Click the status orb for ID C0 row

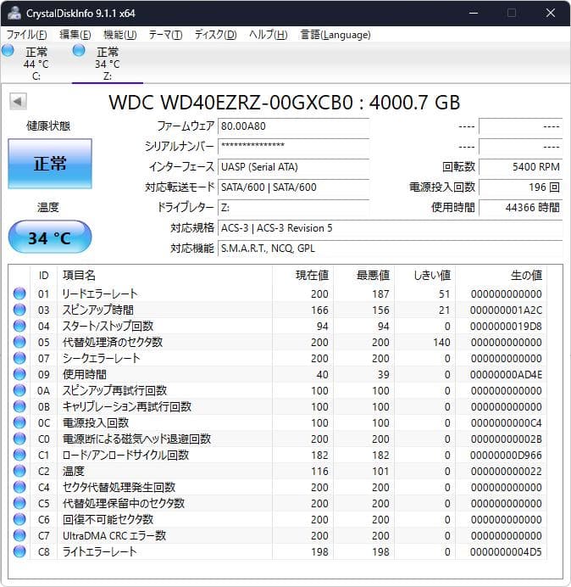(19, 439)
